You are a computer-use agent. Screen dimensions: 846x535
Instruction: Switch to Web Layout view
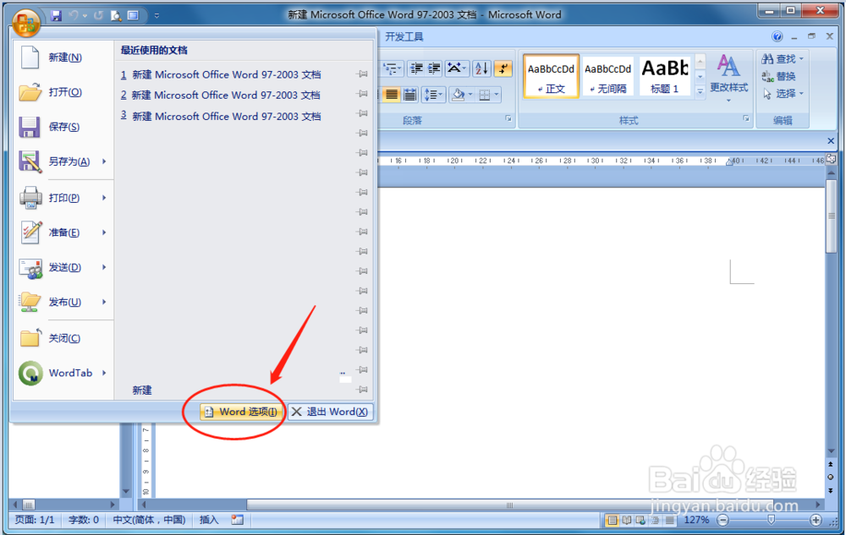tap(640, 520)
